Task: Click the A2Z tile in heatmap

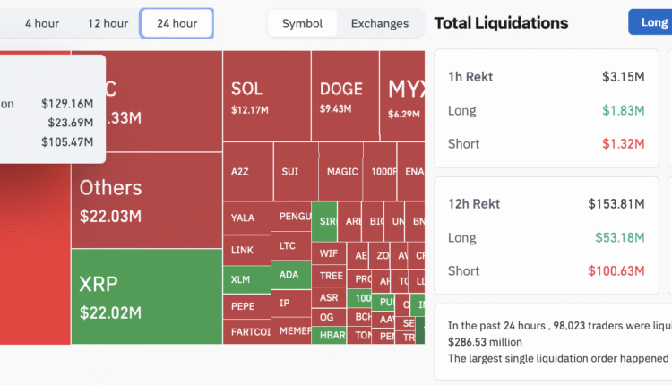Action: point(247,171)
